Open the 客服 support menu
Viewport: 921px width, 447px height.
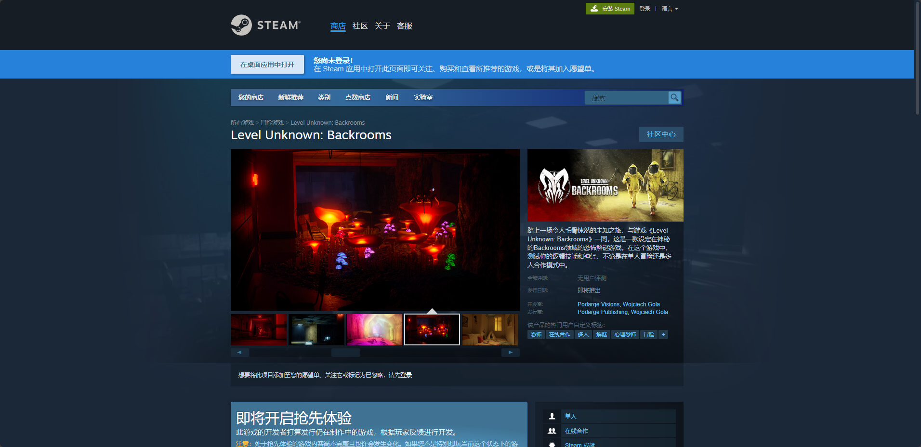[404, 26]
